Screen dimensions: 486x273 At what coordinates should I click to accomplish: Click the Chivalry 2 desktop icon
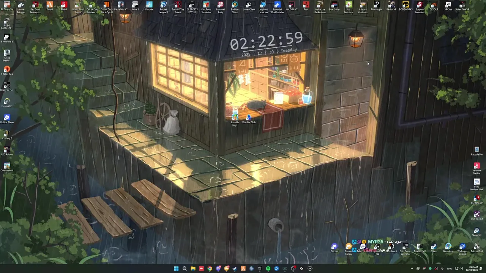(7, 135)
